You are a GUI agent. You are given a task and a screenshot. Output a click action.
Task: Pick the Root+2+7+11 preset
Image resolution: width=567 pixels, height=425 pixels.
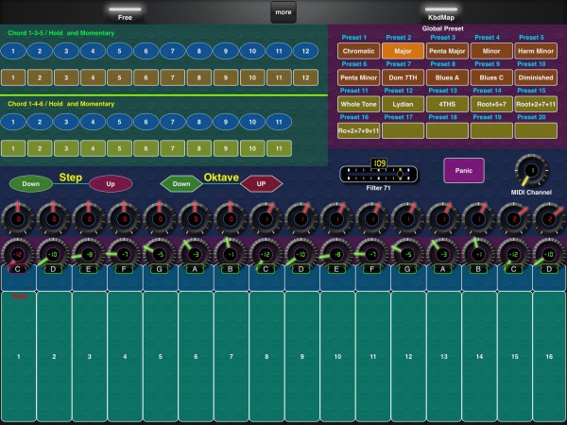[x=536, y=104]
